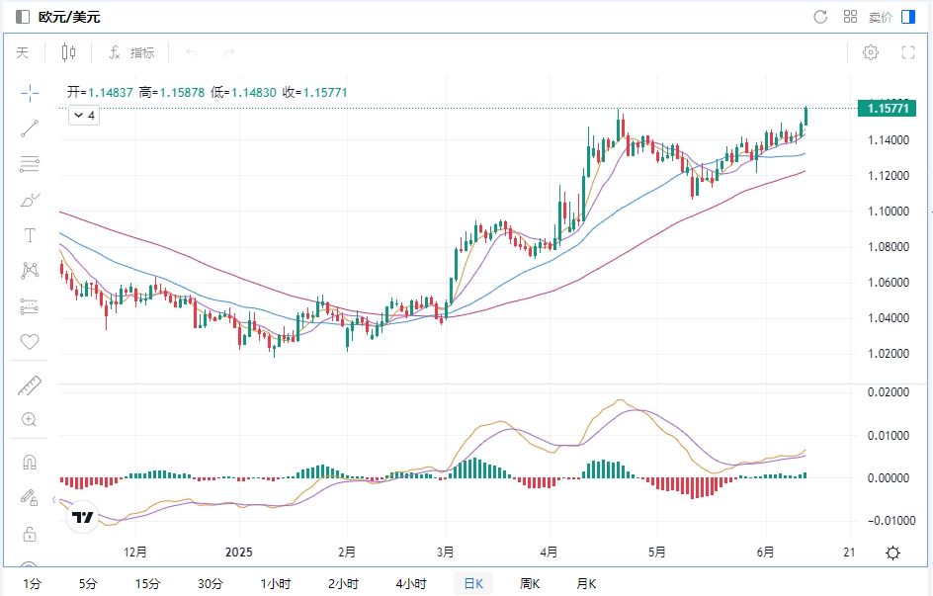Expand the collapsed indicator legend showing 4
Image resolution: width=933 pixels, height=596 pixels.
click(83, 116)
